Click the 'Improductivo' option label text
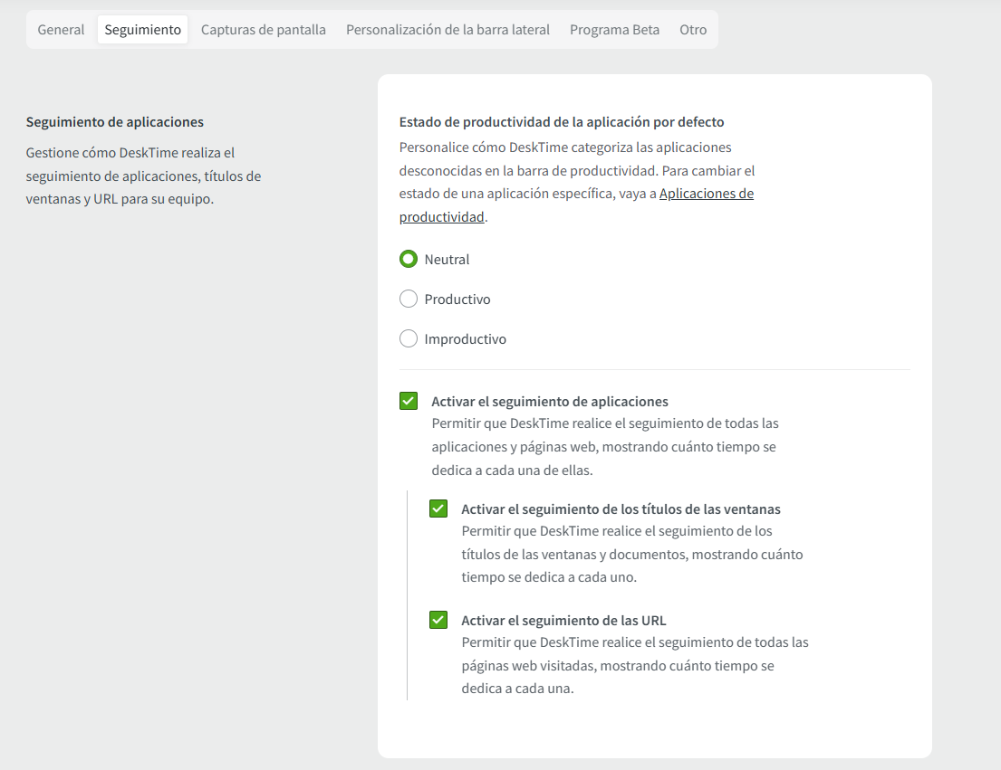This screenshot has height=770, width=1001. pos(465,339)
